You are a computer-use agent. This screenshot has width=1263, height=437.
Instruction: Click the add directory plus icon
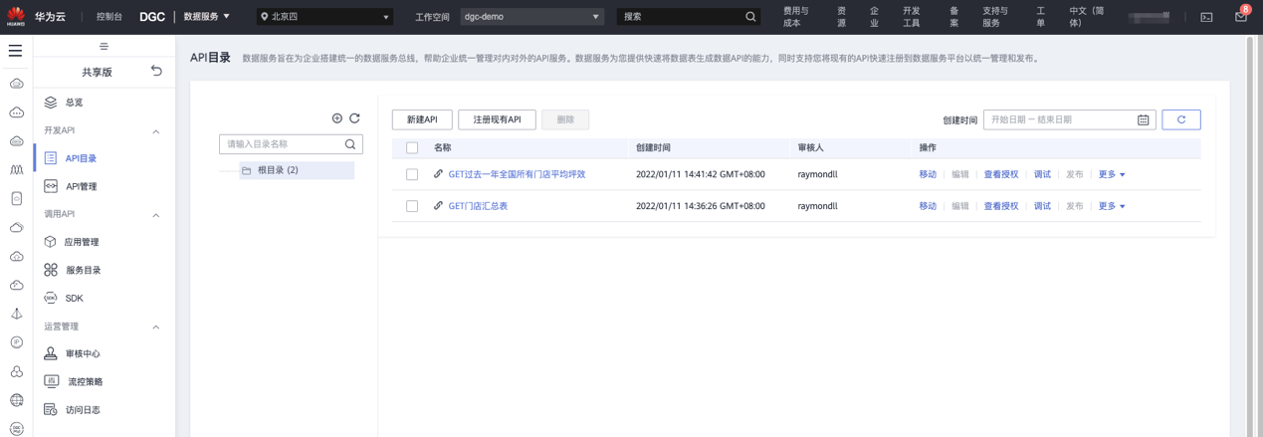point(337,118)
